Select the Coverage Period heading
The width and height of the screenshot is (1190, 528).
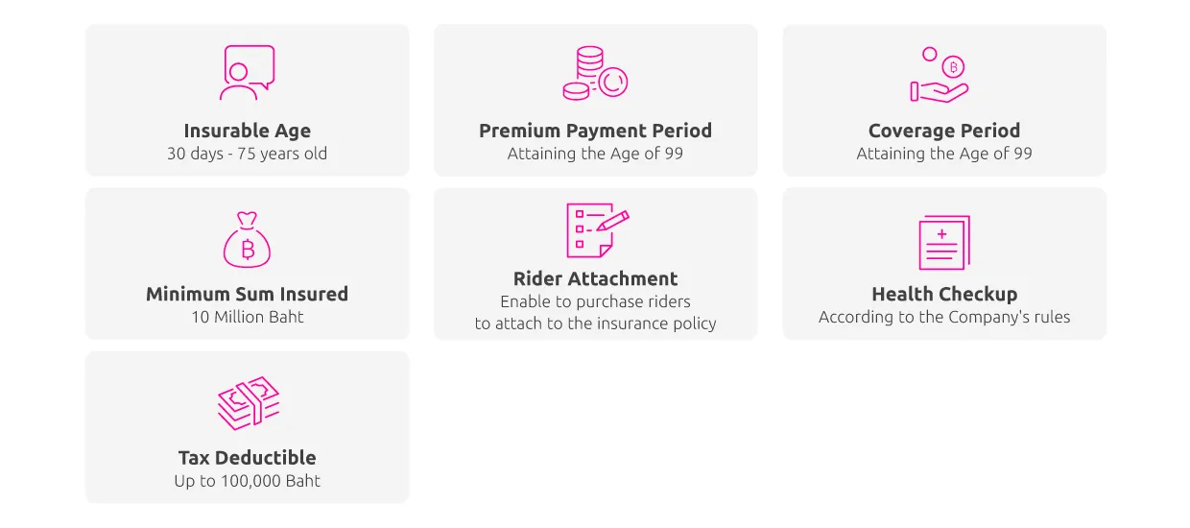[x=944, y=131]
